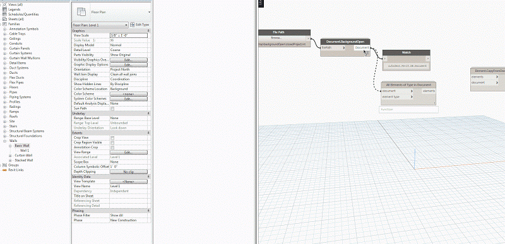Click the Sheets (all) icon
This screenshot has height=244, width=505.
click(x=4, y=20)
